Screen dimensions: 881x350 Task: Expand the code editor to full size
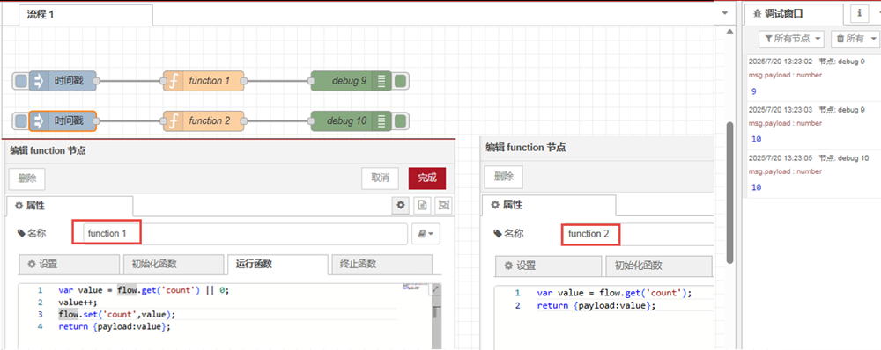click(x=435, y=289)
